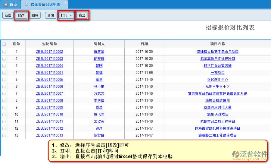Viewport: 271px width, 164px height.
Task: Switch to the 招标报价对比列表 tab
Action: pyautogui.click(x=45, y=5)
